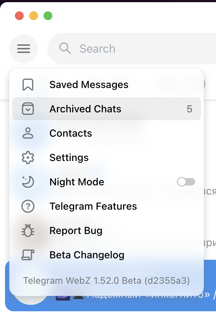Open Archived Chats menu item
The width and height of the screenshot is (216, 317).
tap(85, 109)
